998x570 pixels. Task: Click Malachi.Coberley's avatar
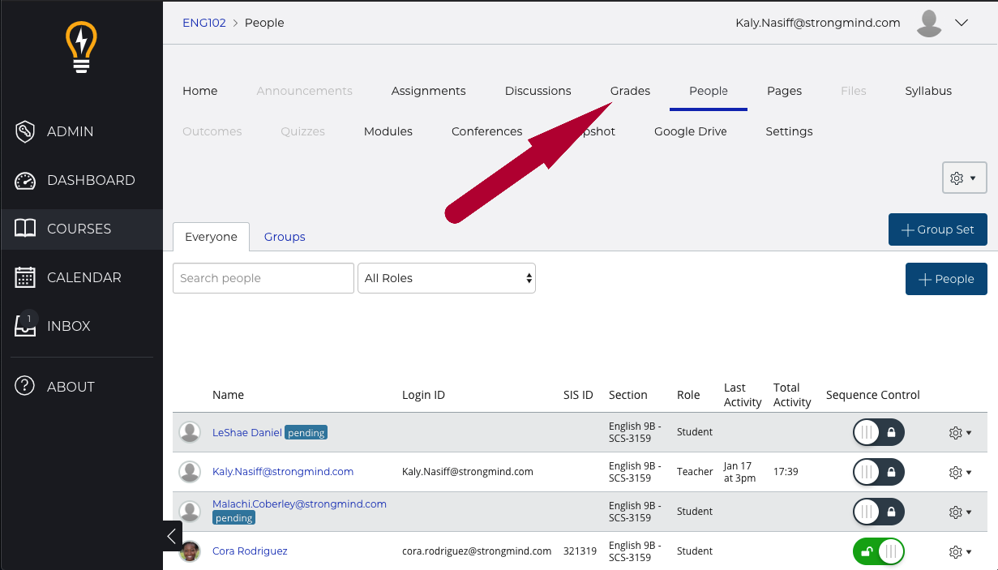pyautogui.click(x=190, y=512)
